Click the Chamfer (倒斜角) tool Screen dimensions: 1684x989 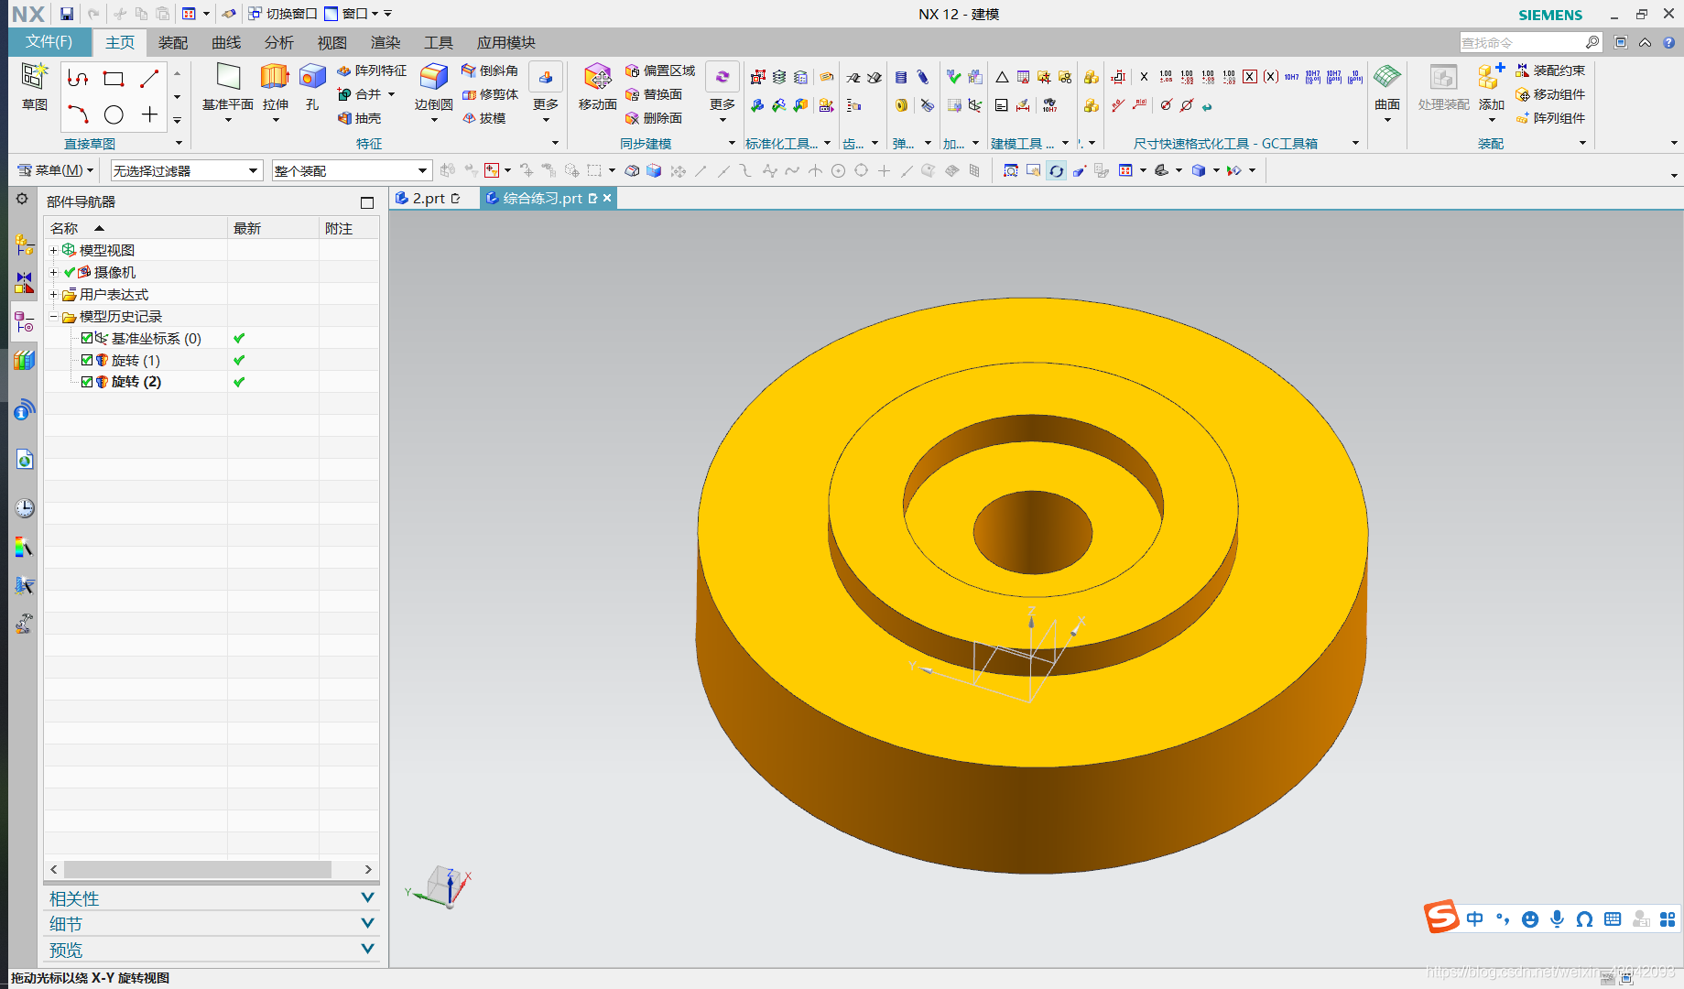tap(490, 71)
